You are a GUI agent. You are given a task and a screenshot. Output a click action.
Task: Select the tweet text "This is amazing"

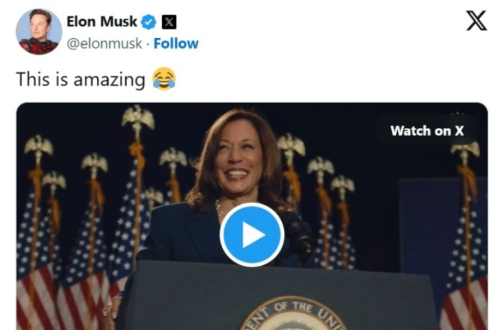tap(80, 80)
